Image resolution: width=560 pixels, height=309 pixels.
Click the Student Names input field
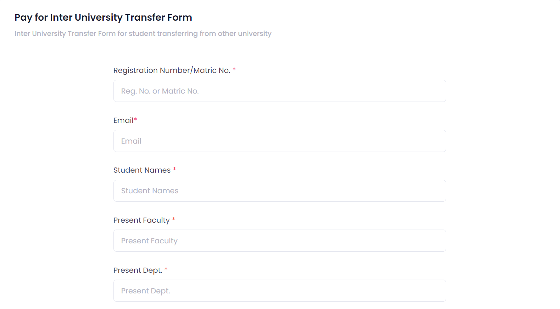(x=279, y=190)
